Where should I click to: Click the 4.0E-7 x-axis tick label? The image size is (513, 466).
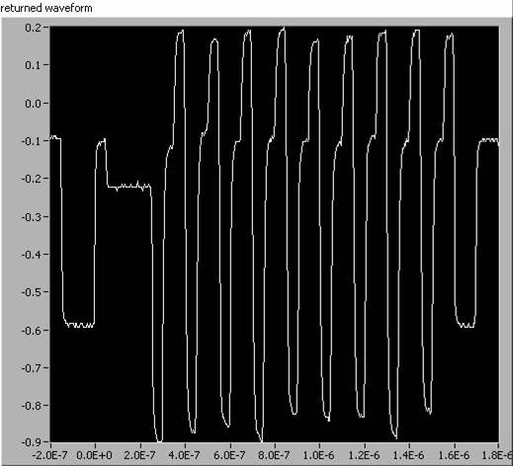coord(184,456)
